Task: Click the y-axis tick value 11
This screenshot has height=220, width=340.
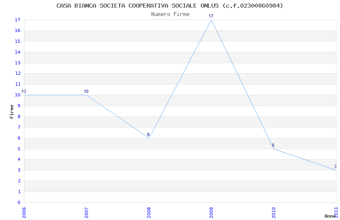Action: click(18, 84)
